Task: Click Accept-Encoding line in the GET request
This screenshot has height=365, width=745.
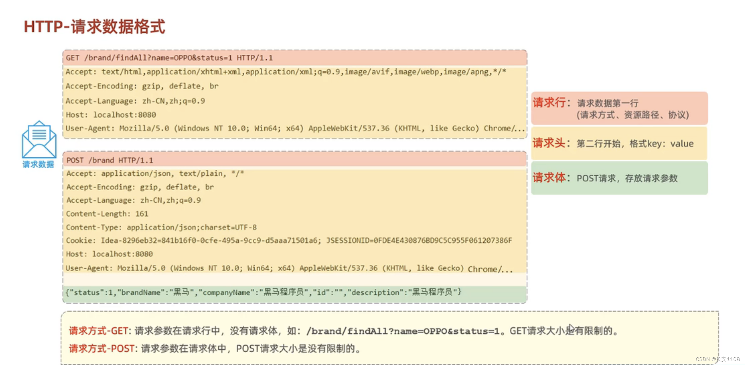Action: click(142, 86)
